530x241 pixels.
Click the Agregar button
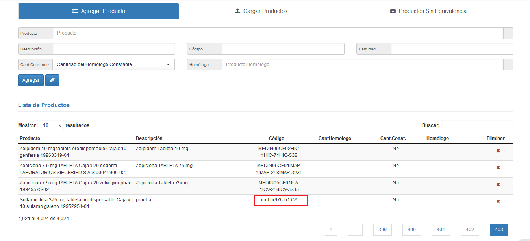click(x=31, y=80)
